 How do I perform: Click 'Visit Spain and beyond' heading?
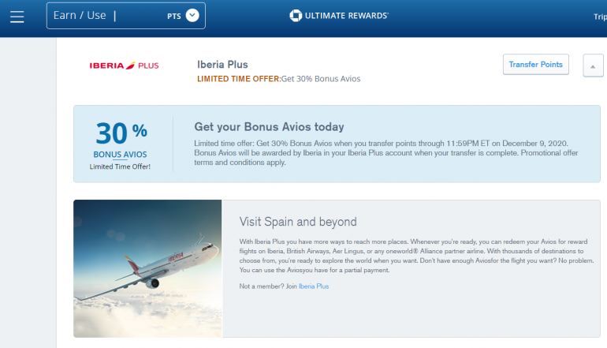pyautogui.click(x=298, y=222)
